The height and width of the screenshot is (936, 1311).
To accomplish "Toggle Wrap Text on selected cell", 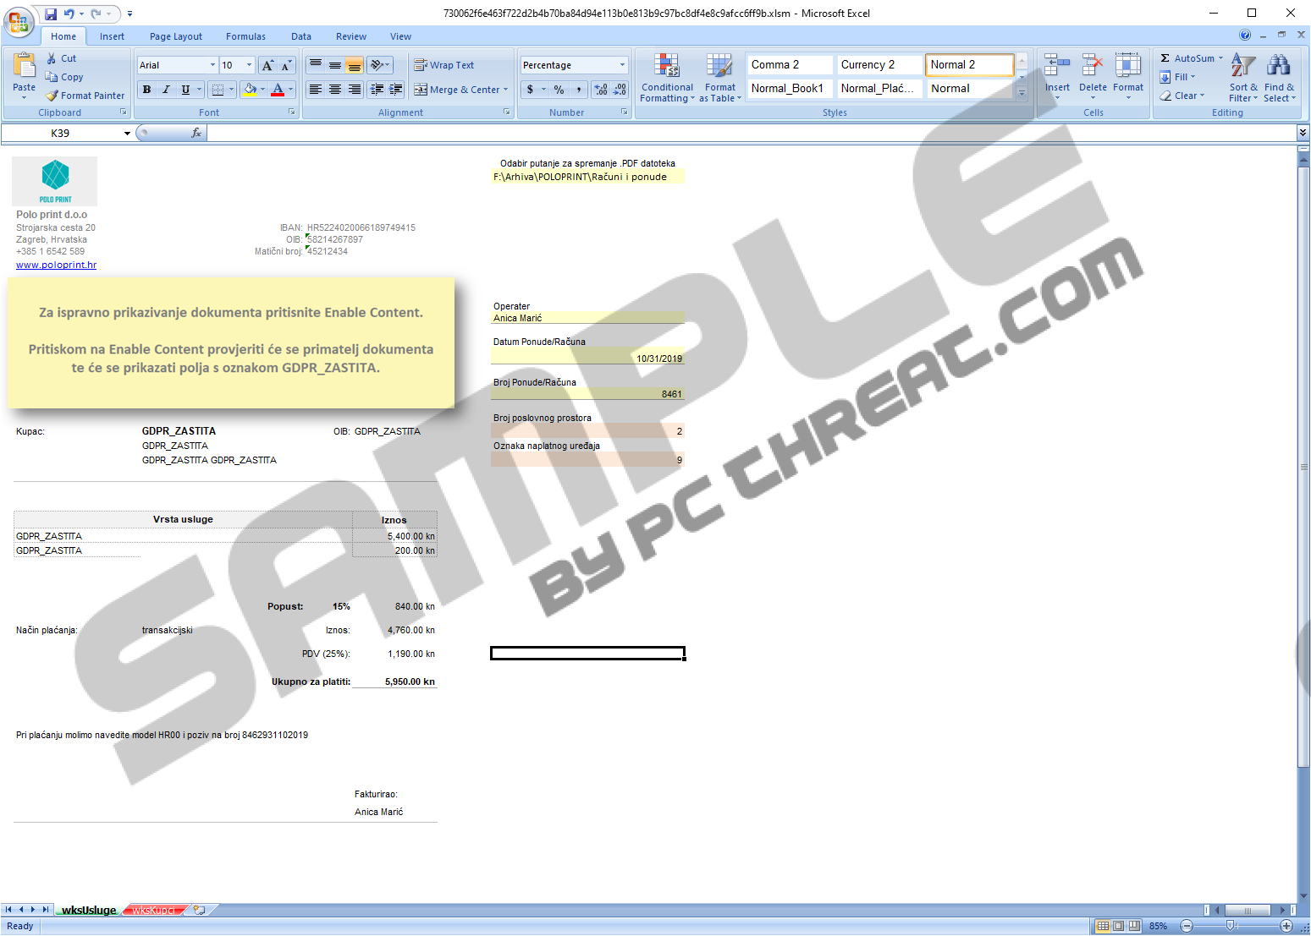I will tap(444, 65).
